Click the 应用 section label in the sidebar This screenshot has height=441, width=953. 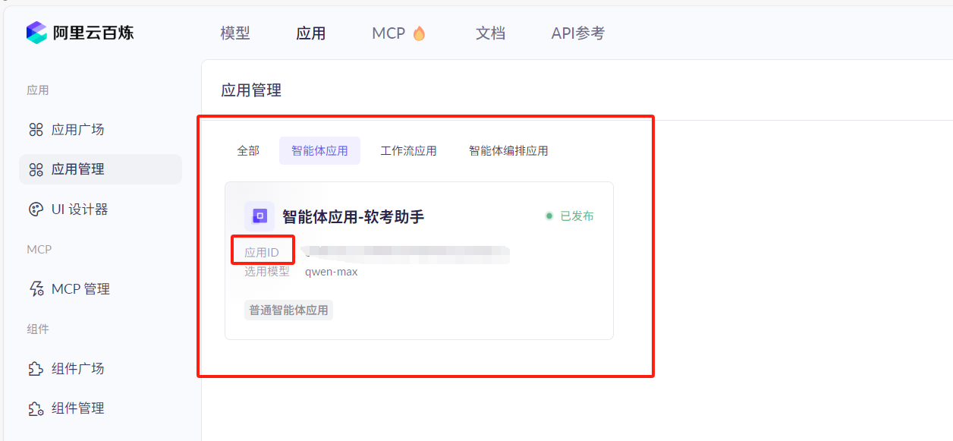pyautogui.click(x=38, y=90)
